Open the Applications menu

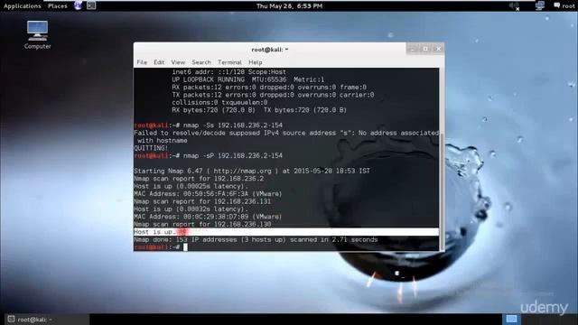pos(23,6)
